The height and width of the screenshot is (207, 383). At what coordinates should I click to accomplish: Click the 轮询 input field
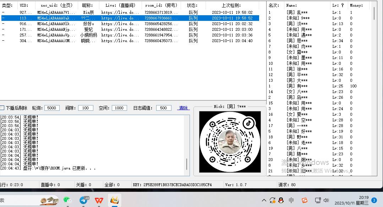51,108
